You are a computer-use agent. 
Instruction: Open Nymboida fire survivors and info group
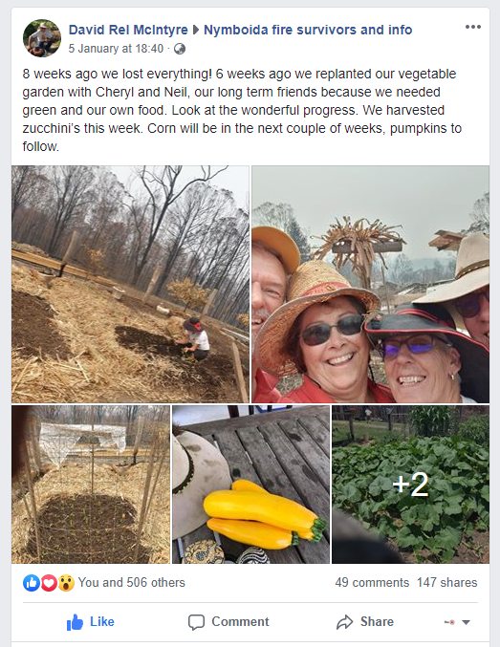pos(308,30)
